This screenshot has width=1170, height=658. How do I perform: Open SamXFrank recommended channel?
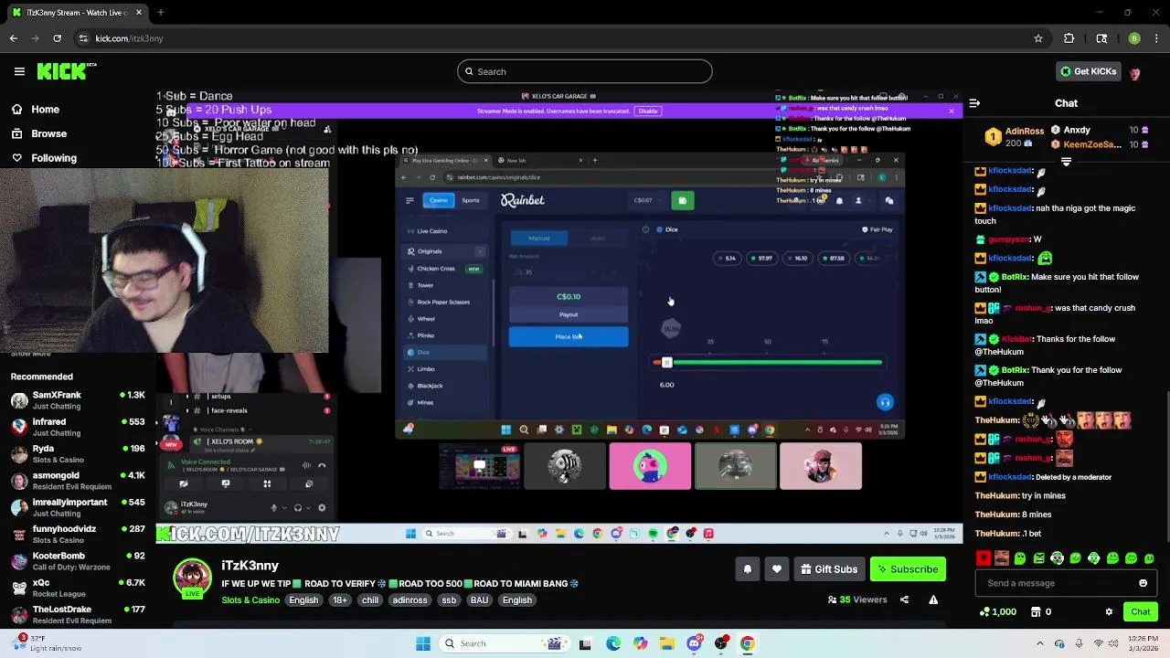[x=78, y=400]
